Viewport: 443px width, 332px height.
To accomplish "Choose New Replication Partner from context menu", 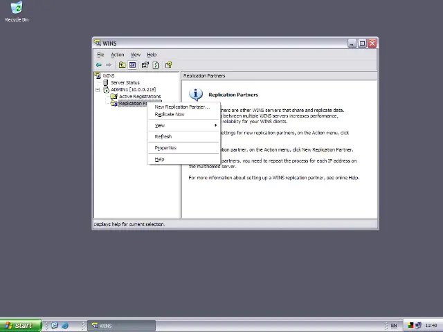I will (183, 107).
